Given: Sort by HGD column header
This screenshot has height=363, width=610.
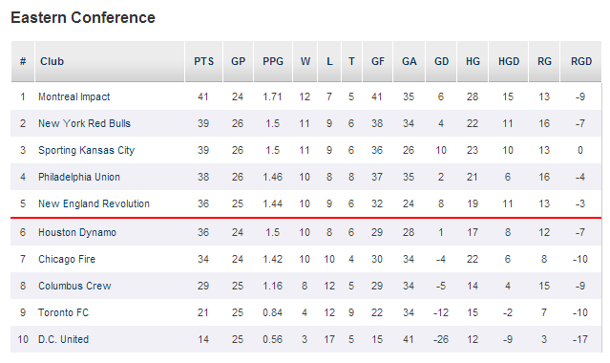Looking at the screenshot, I should [509, 61].
